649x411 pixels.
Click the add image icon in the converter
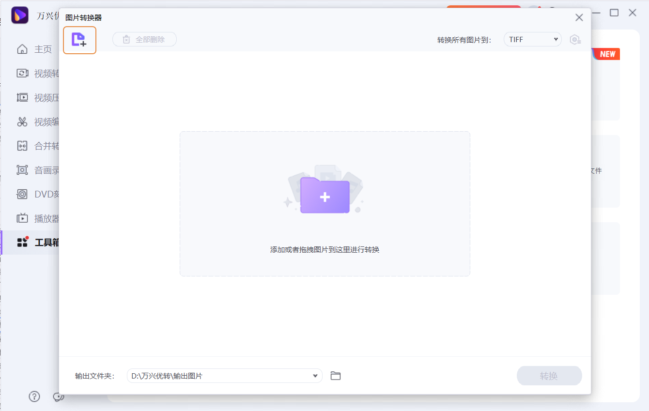pyautogui.click(x=79, y=40)
